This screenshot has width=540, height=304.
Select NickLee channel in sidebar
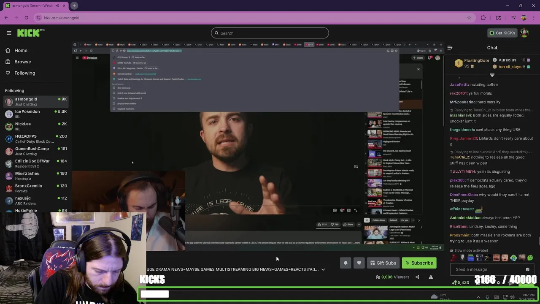(x=36, y=126)
